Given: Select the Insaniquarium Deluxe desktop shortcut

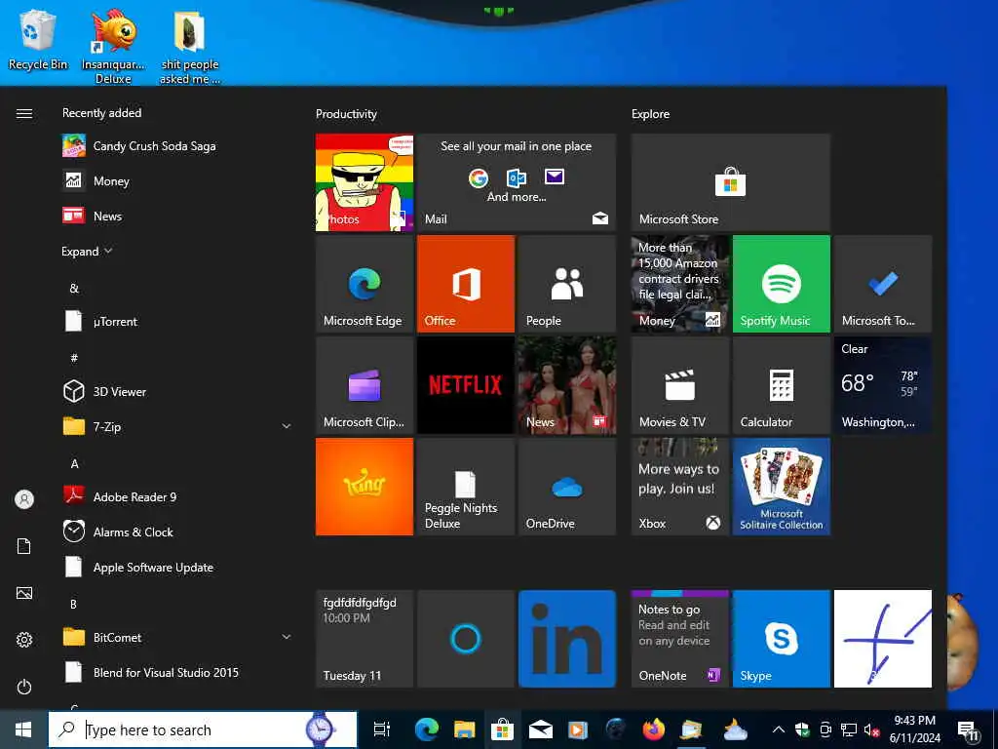Looking at the screenshot, I should coord(113,47).
